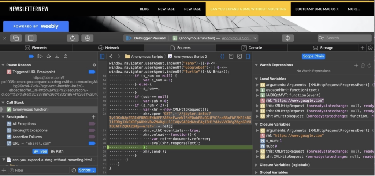Toggle the All Exceptions breakpoint marker
The width and height of the screenshot is (375, 176).
click(92, 124)
